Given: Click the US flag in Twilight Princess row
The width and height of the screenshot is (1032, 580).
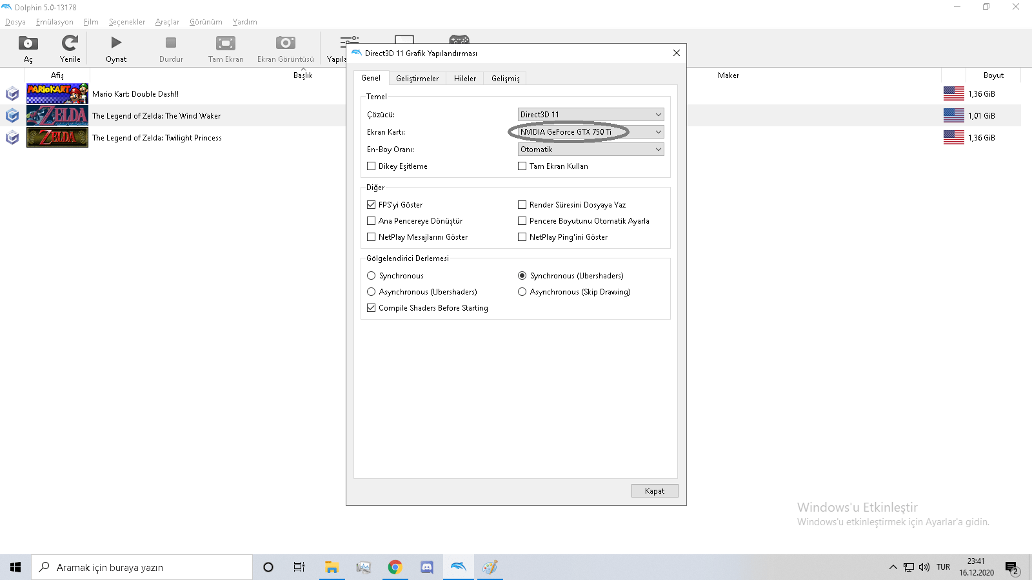Looking at the screenshot, I should pyautogui.click(x=953, y=137).
